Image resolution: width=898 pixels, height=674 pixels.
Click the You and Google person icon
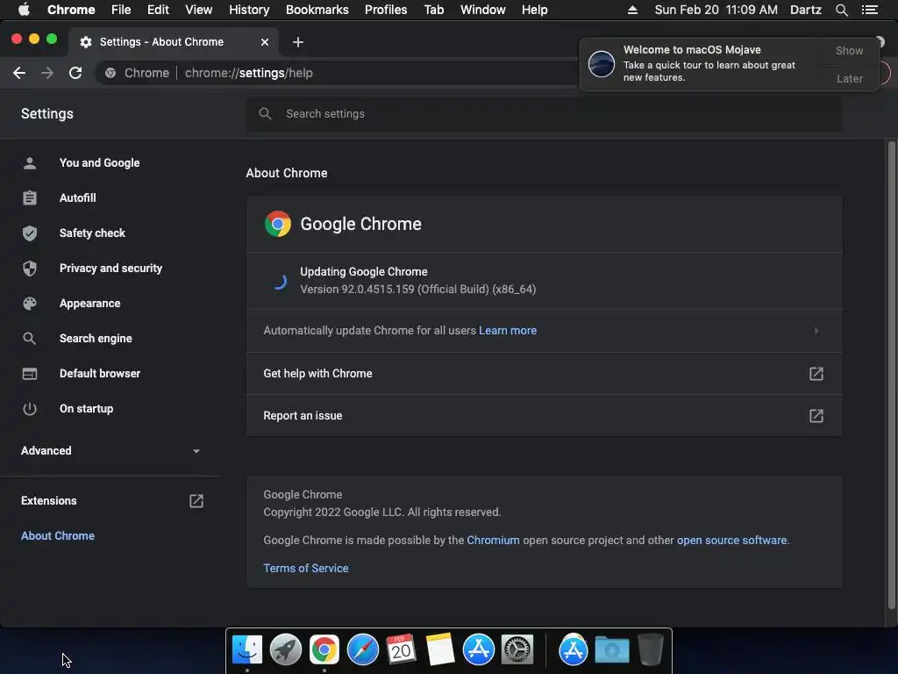pyautogui.click(x=30, y=163)
